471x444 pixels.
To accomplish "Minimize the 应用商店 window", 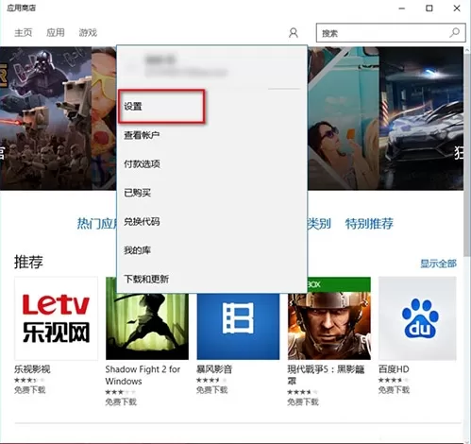I will coord(402,9).
